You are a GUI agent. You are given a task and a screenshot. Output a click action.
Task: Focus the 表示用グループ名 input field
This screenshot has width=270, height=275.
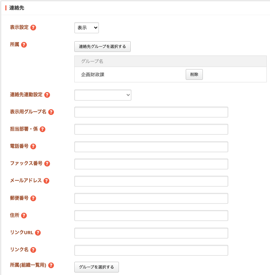click(151, 112)
